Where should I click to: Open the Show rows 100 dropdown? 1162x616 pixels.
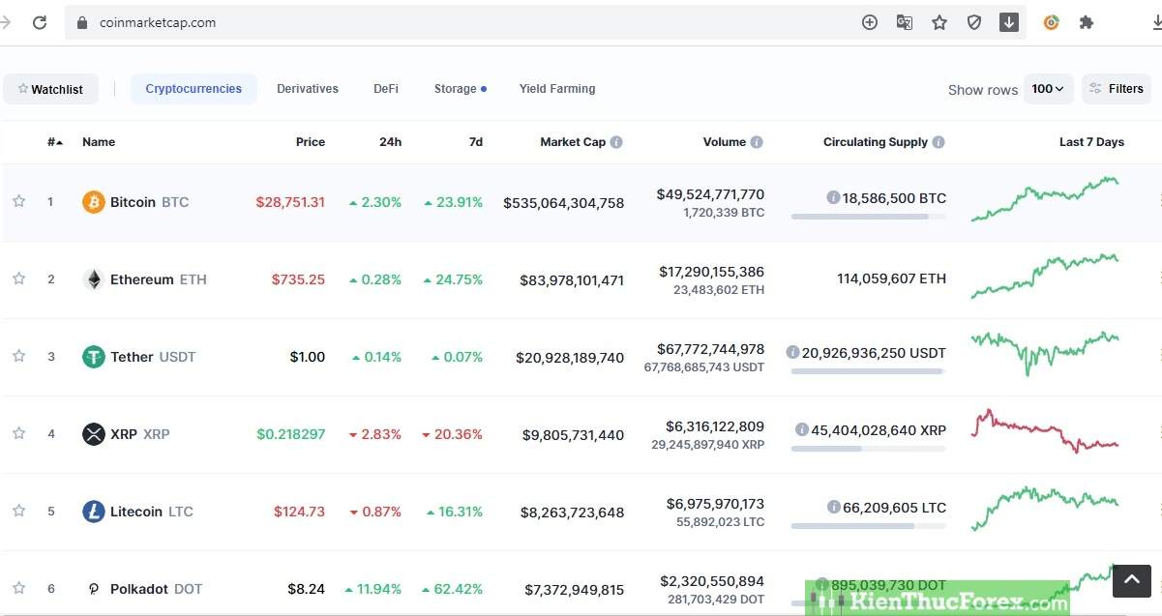tap(1048, 89)
